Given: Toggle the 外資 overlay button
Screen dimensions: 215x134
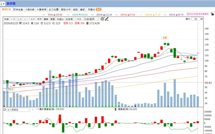Looking at the screenshot, I should click(x=13, y=19).
